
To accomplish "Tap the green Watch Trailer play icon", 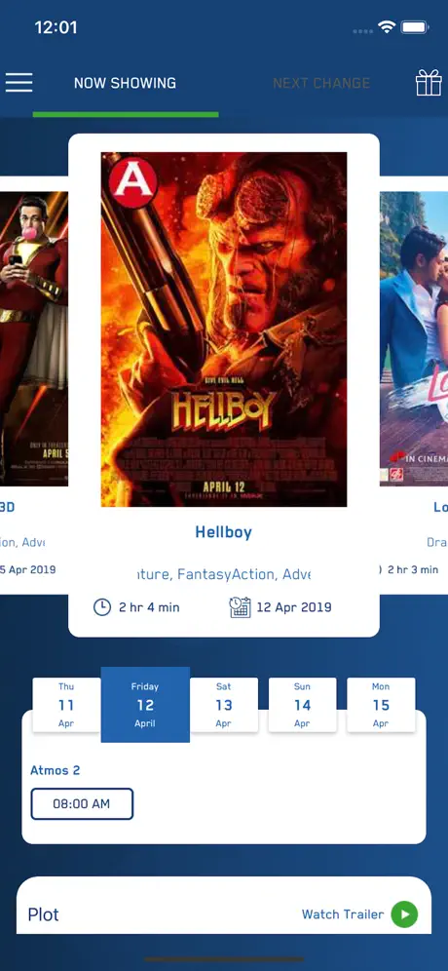I will [404, 914].
